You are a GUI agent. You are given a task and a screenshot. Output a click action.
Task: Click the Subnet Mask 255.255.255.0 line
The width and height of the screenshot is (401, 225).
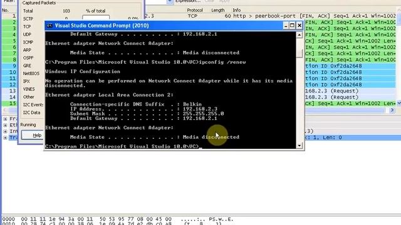(147, 114)
